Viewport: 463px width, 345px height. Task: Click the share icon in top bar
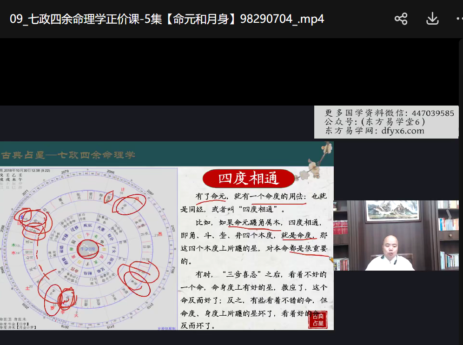pos(401,19)
